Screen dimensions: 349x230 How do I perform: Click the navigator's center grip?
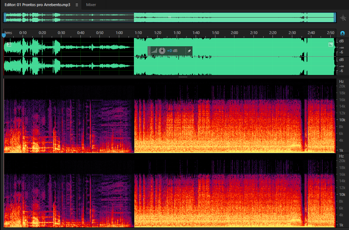[x=169, y=17]
